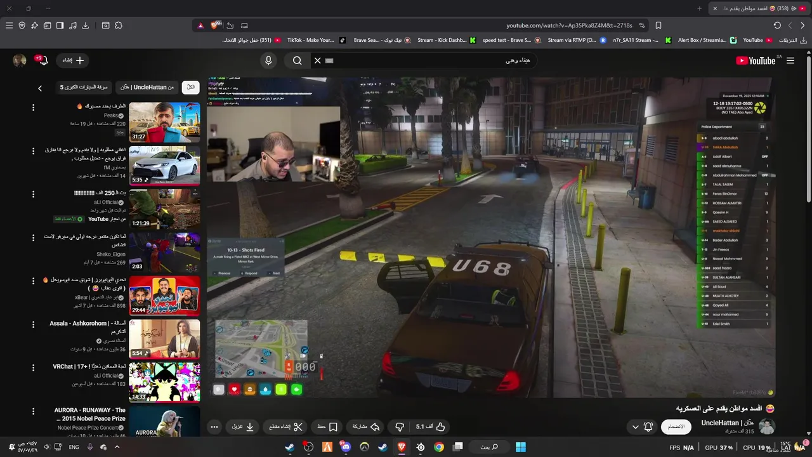Run YouTube search magnifier button

(297, 60)
